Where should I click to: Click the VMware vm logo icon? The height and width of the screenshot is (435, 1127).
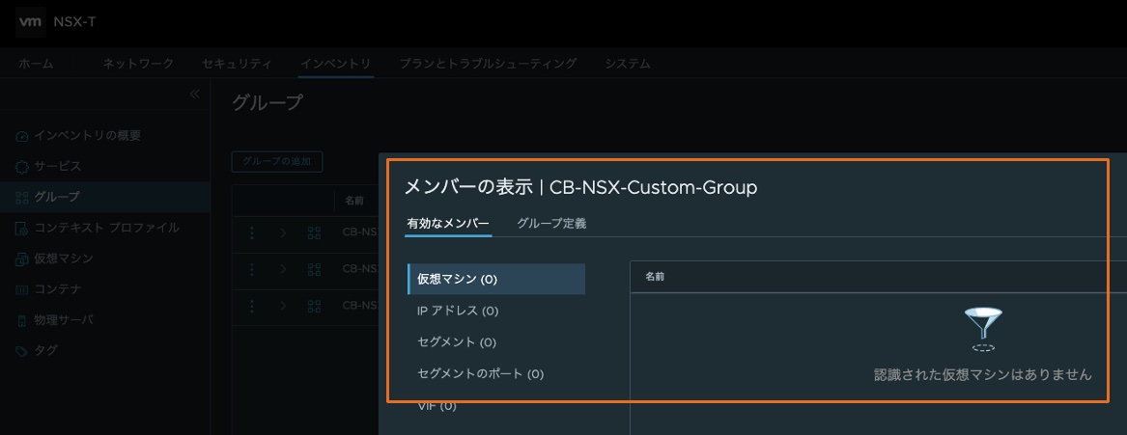point(30,22)
